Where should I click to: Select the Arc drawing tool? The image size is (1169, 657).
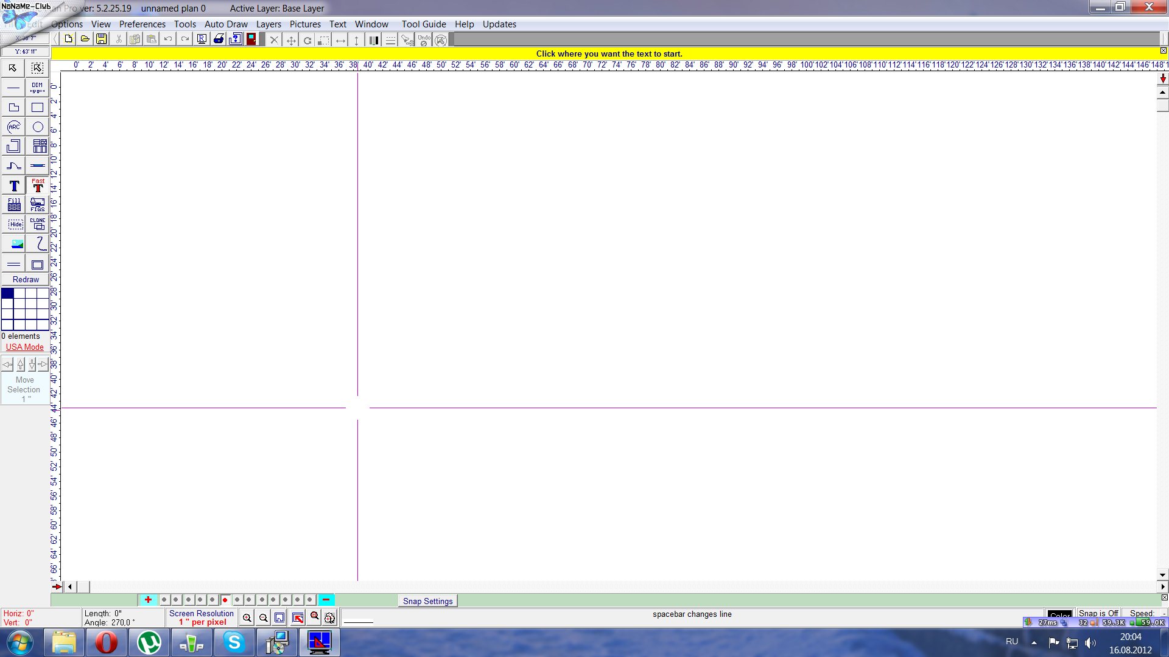(x=13, y=127)
